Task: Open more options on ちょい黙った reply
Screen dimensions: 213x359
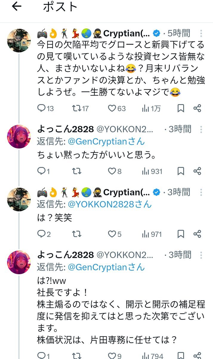Action: click(201, 129)
